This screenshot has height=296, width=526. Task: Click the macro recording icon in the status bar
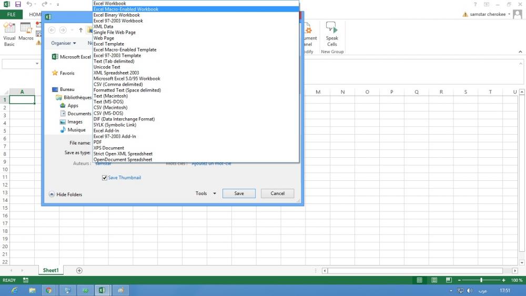[x=25, y=280]
